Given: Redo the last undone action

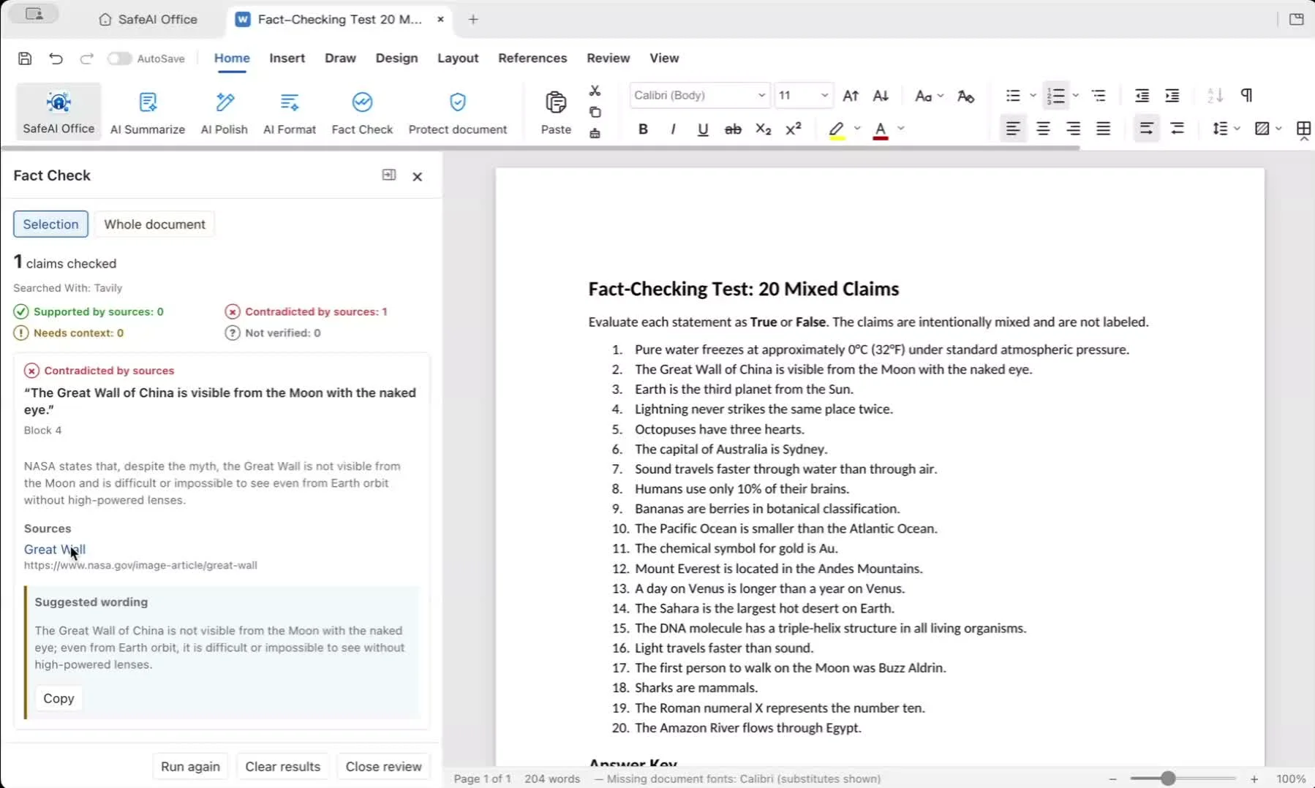Looking at the screenshot, I should (86, 58).
